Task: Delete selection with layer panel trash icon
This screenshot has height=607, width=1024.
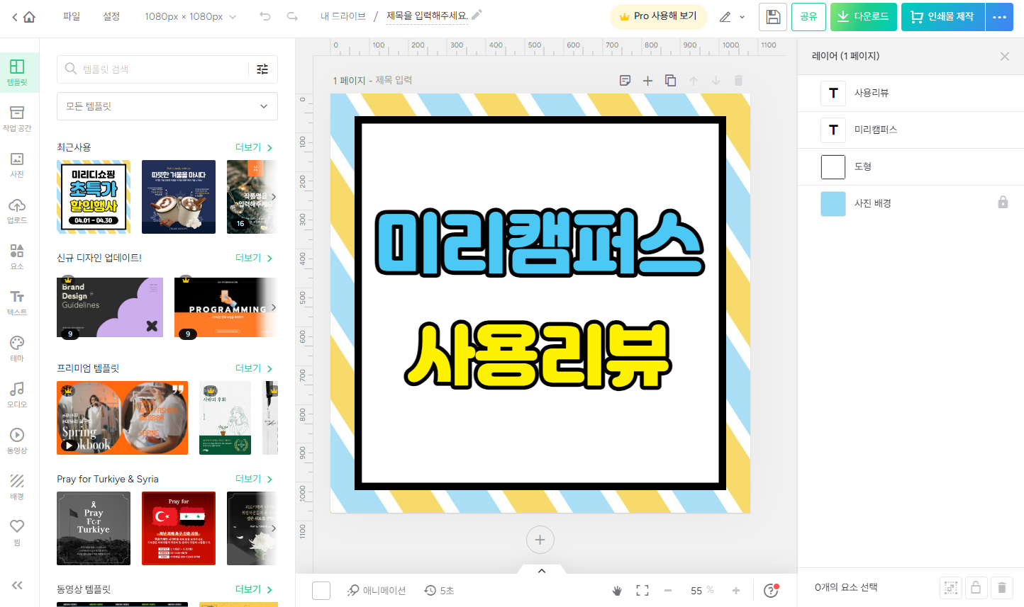Action: pyautogui.click(x=1001, y=587)
